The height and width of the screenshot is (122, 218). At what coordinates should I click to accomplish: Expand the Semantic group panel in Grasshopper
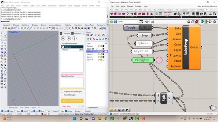(216, 17)
